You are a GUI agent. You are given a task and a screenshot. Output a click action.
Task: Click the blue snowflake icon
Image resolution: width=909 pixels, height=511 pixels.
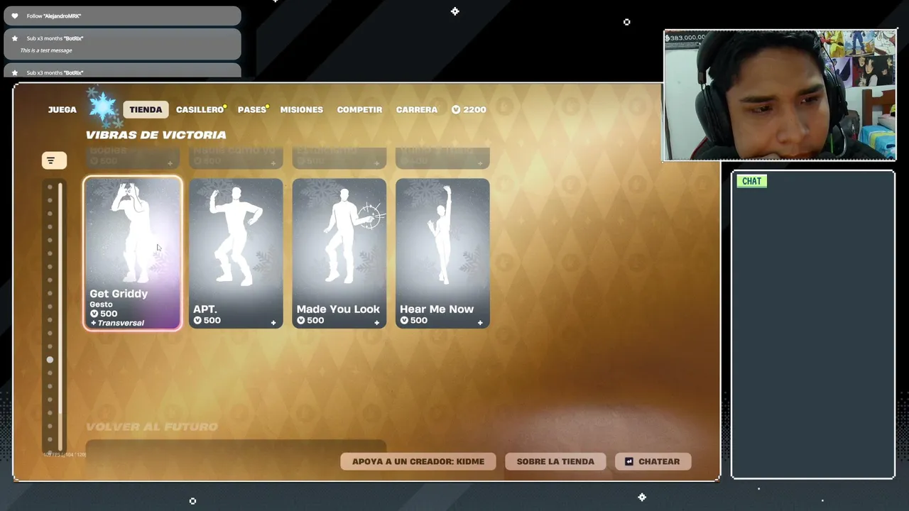[102, 107]
